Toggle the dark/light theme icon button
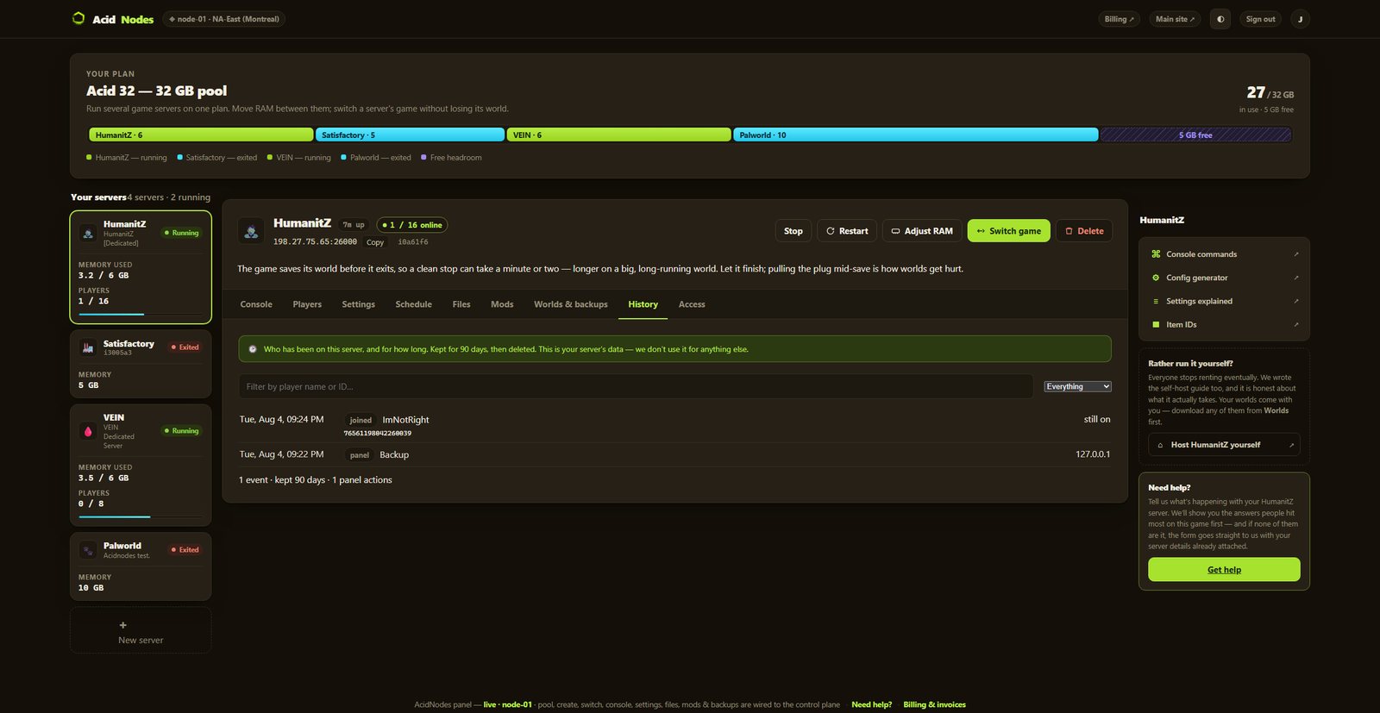The image size is (1380, 713). click(1220, 19)
